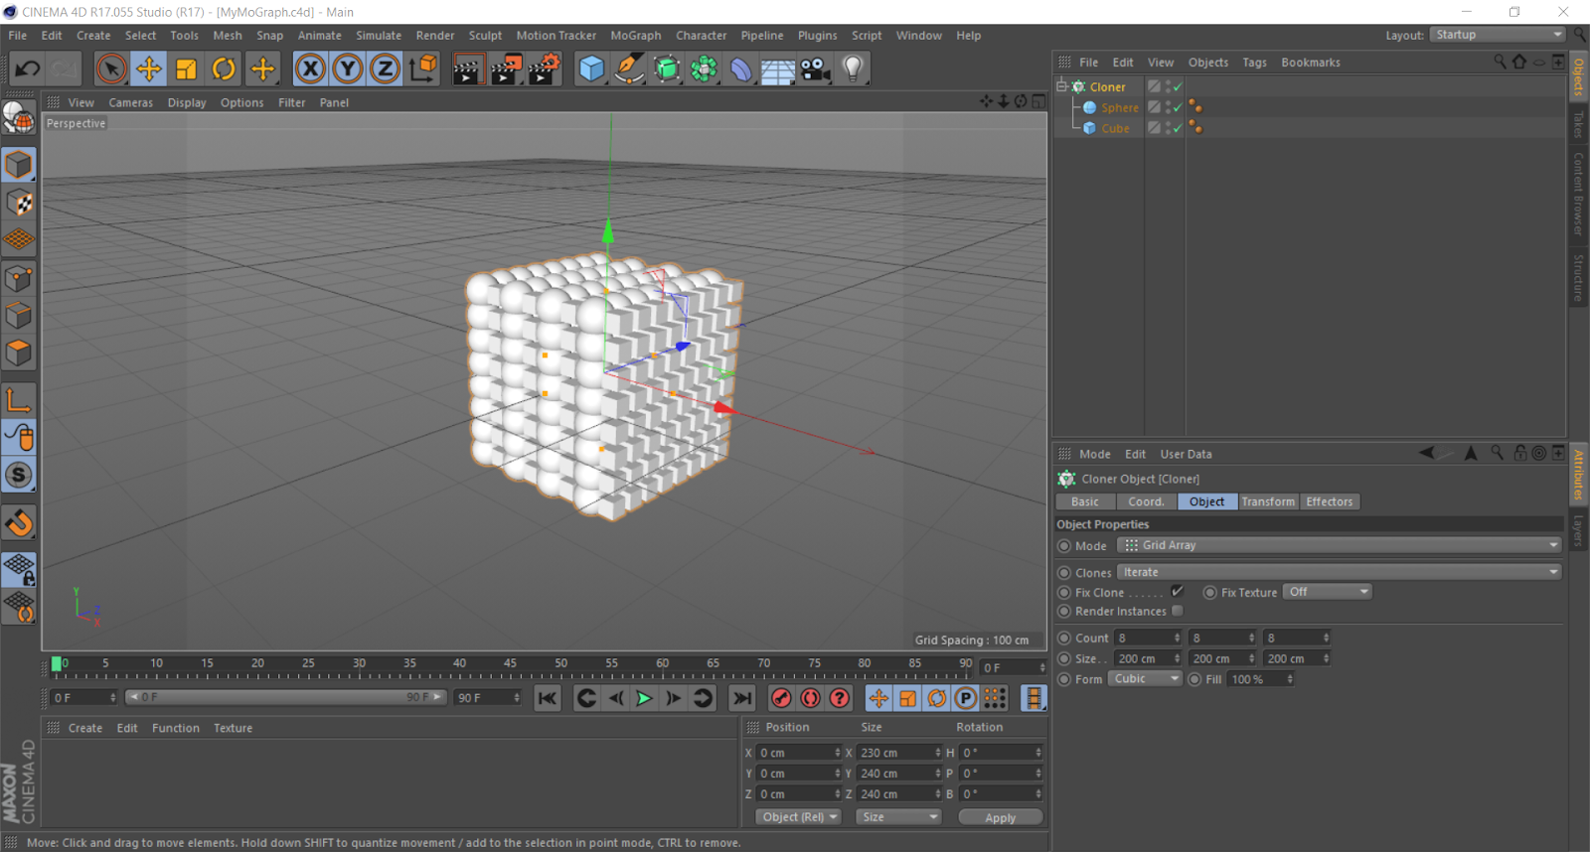The image size is (1590, 852).
Task: Switch to the Effectors tab
Action: [1329, 501]
